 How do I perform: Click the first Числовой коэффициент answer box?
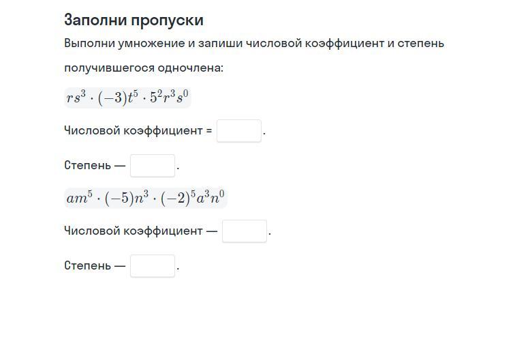coord(238,131)
